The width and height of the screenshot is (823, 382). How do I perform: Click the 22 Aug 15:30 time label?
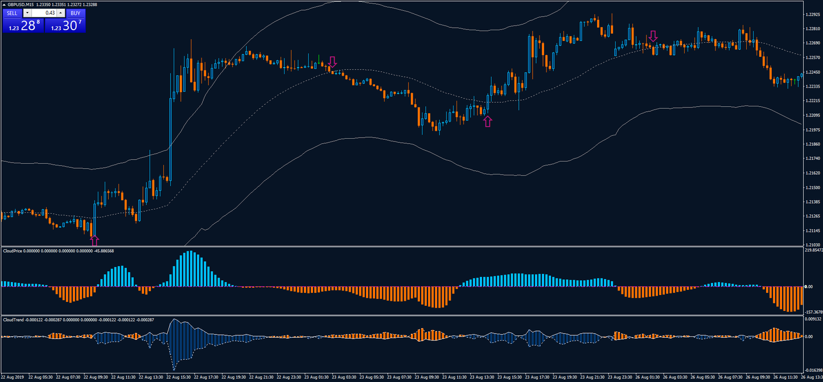click(178, 377)
